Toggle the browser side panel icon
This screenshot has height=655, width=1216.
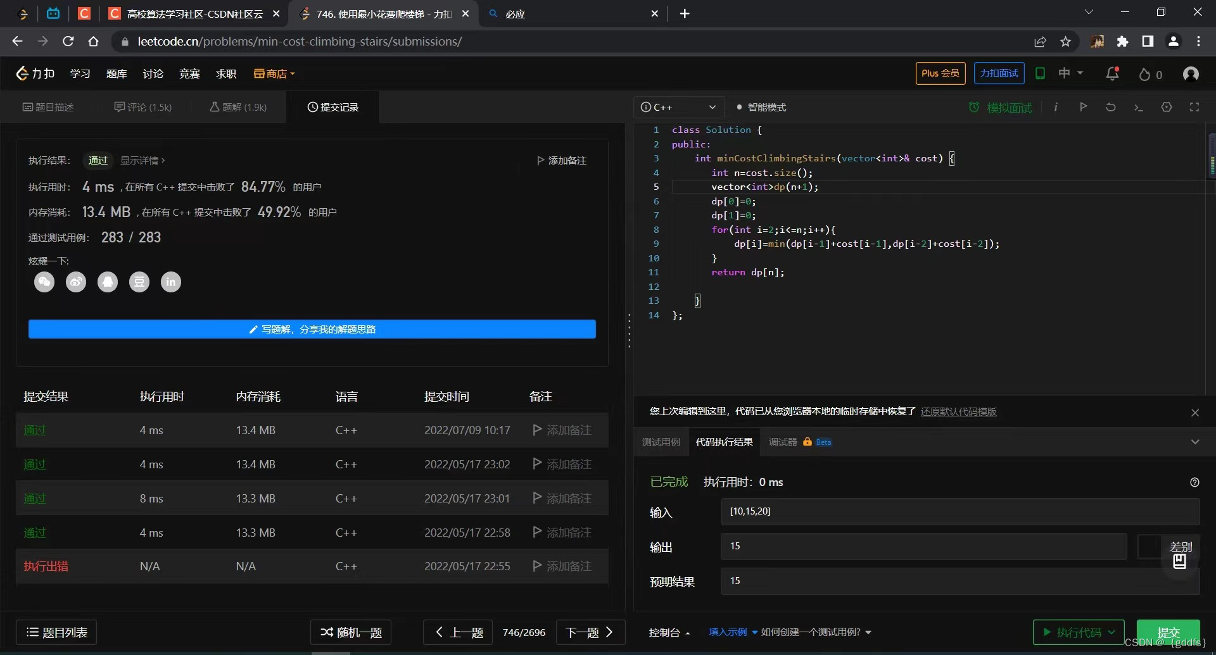click(1148, 41)
